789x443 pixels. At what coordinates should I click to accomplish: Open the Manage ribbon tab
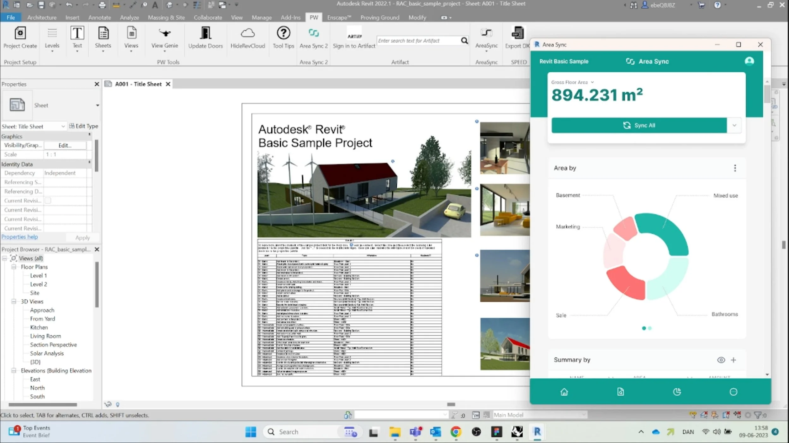(261, 17)
